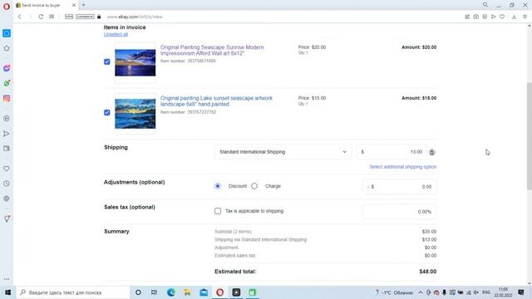Screen dimensions: 532x299
Task: Enable Tax is applicable to shipping
Action: click(218, 211)
